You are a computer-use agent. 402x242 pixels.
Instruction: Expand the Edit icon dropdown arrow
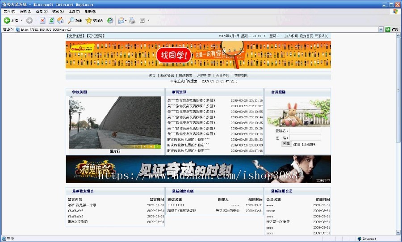149,20
